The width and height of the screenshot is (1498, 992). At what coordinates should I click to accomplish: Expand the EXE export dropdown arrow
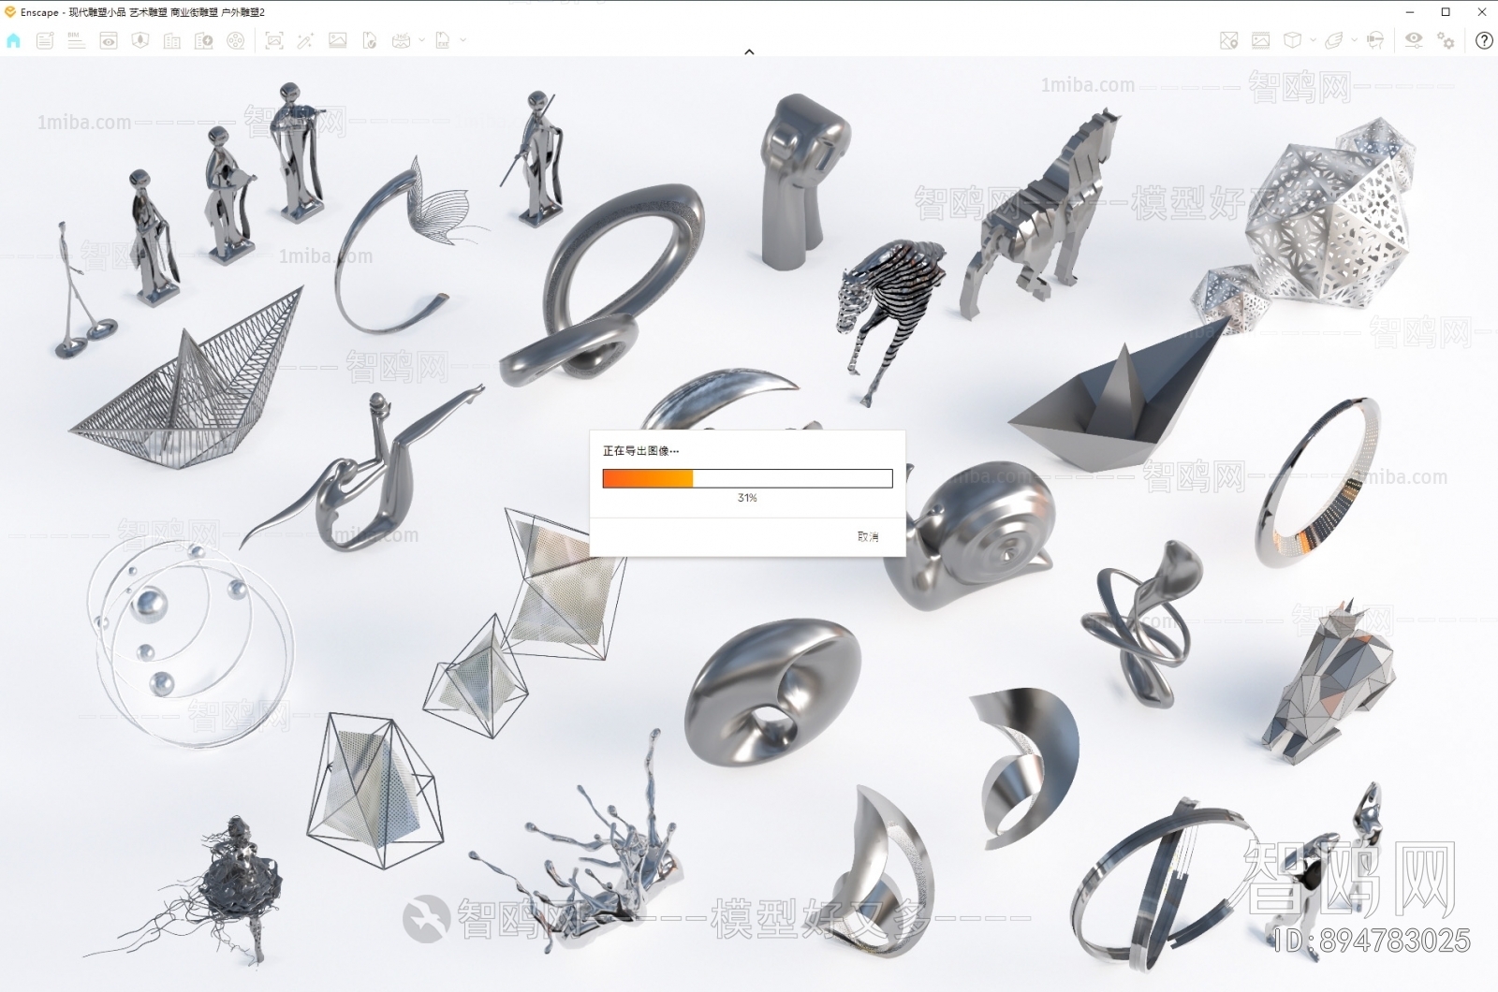coord(463,40)
